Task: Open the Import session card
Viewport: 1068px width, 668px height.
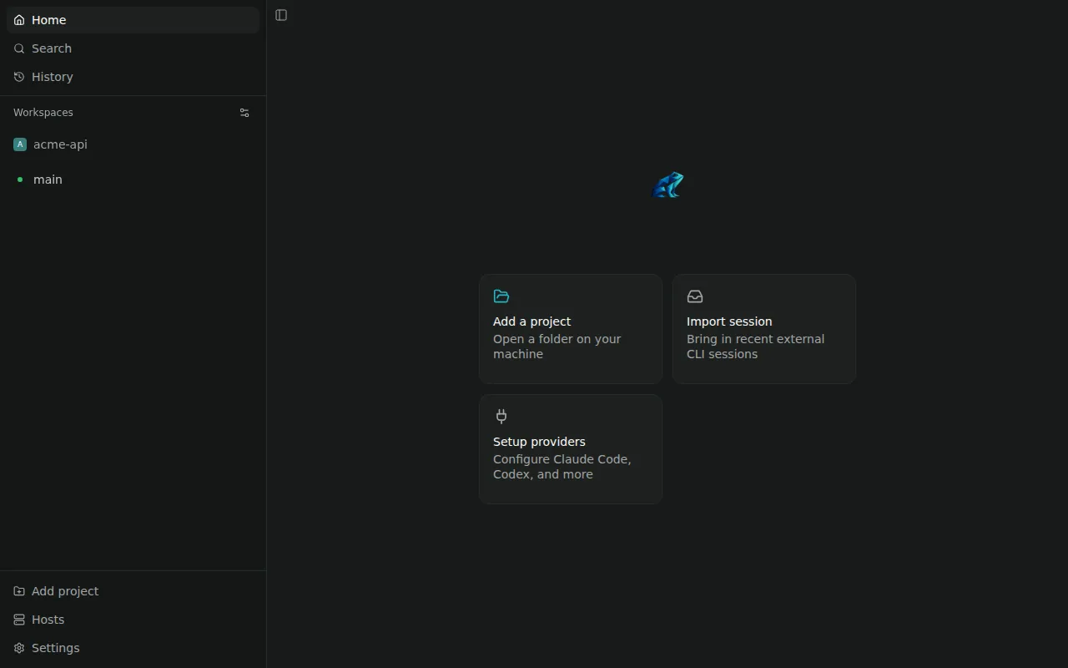Action: (764, 329)
